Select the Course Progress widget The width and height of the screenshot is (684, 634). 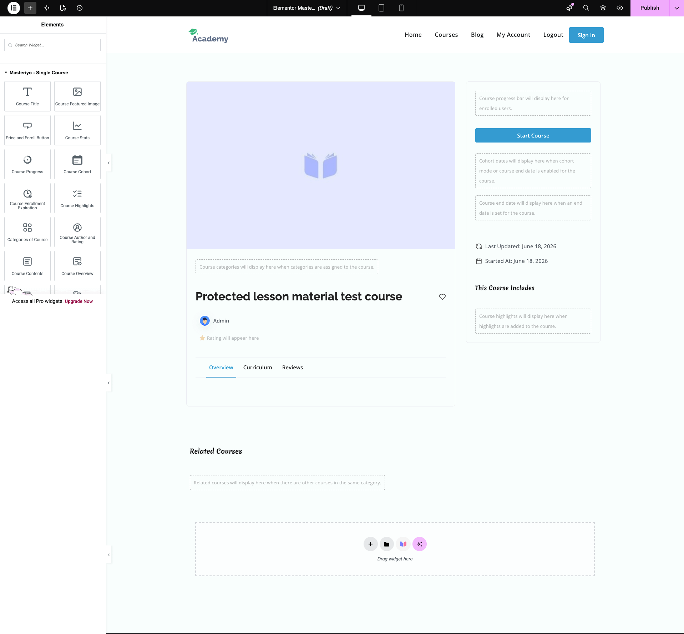27,164
